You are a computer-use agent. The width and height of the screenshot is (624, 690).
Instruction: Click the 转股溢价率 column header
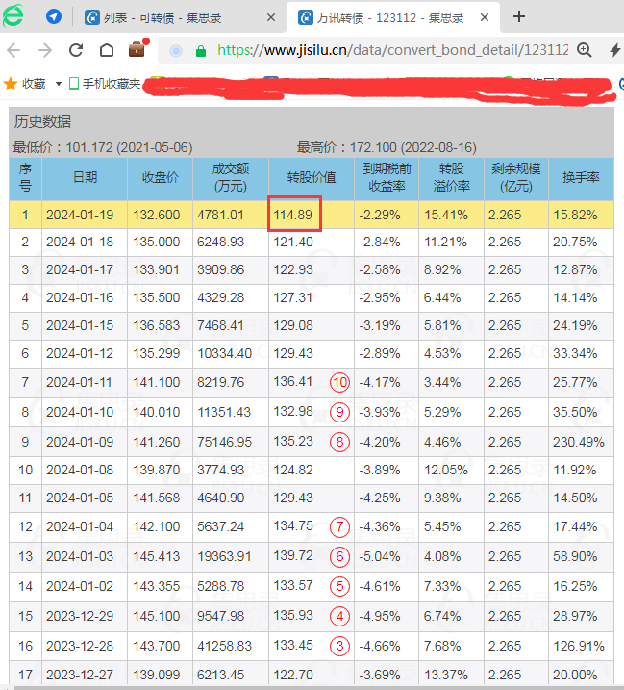(450, 178)
